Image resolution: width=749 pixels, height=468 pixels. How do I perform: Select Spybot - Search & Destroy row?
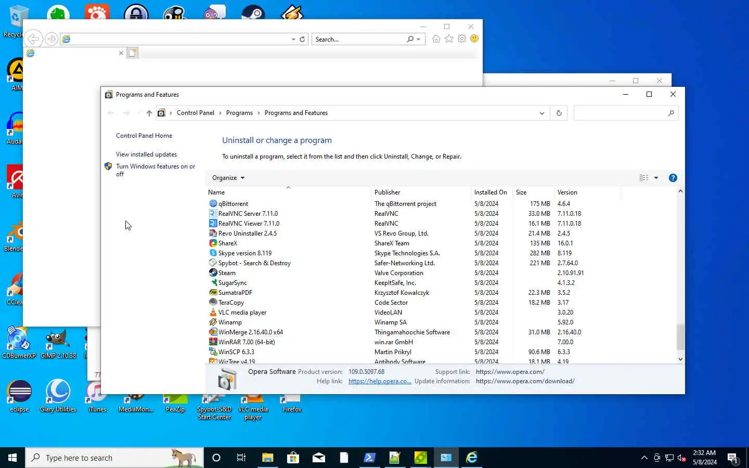[x=414, y=263]
